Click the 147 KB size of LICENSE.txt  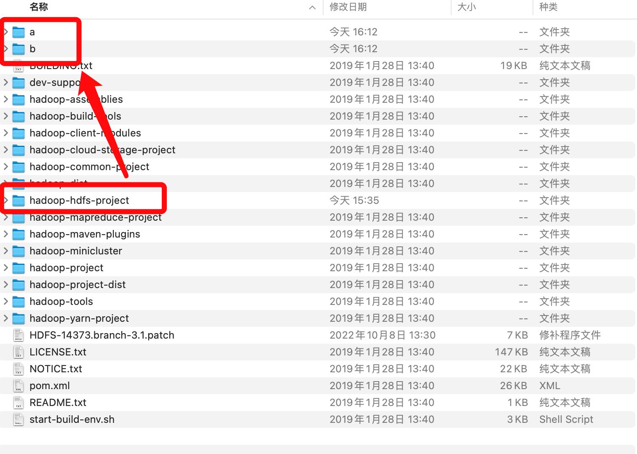[511, 352]
